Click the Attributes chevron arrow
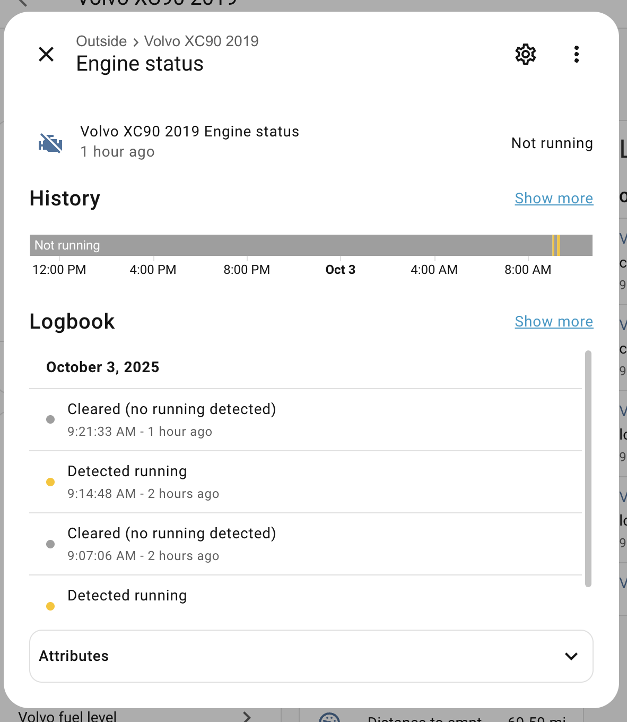Image resolution: width=627 pixels, height=722 pixels. click(571, 656)
